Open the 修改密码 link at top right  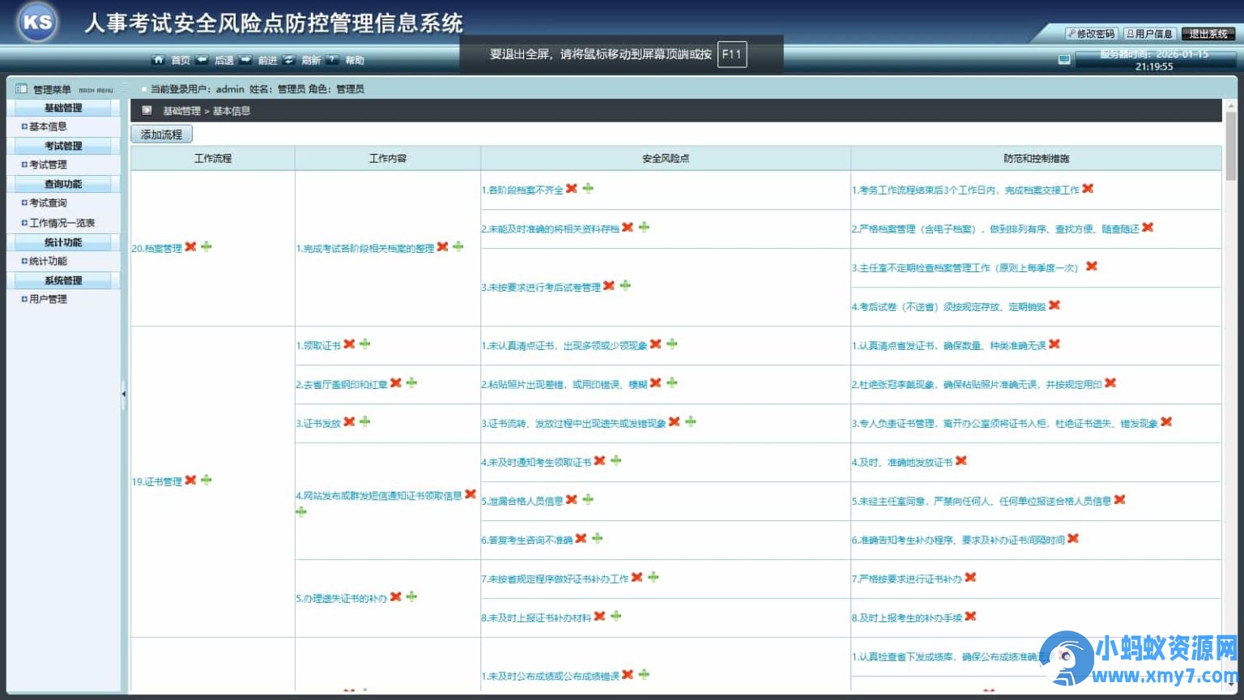(x=1091, y=34)
